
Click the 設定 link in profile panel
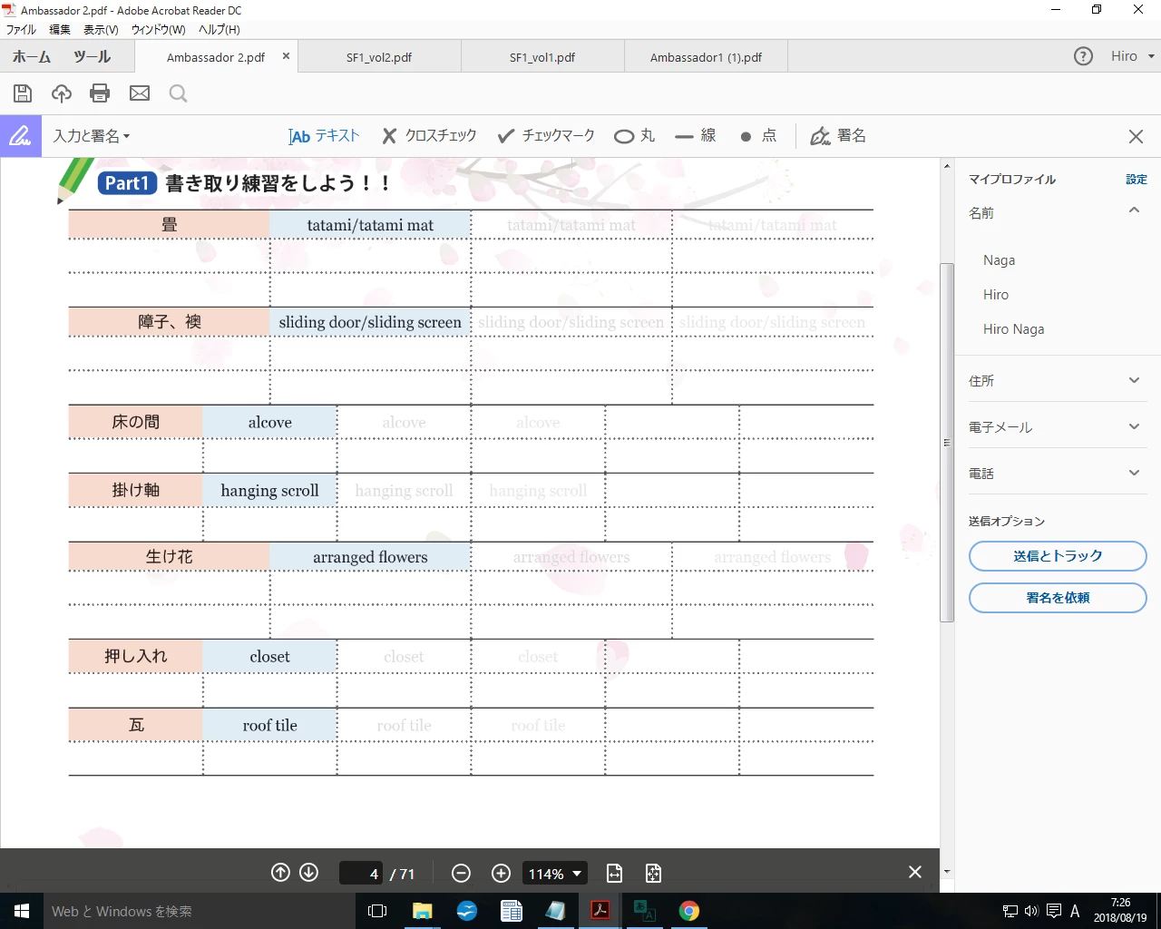pos(1137,180)
